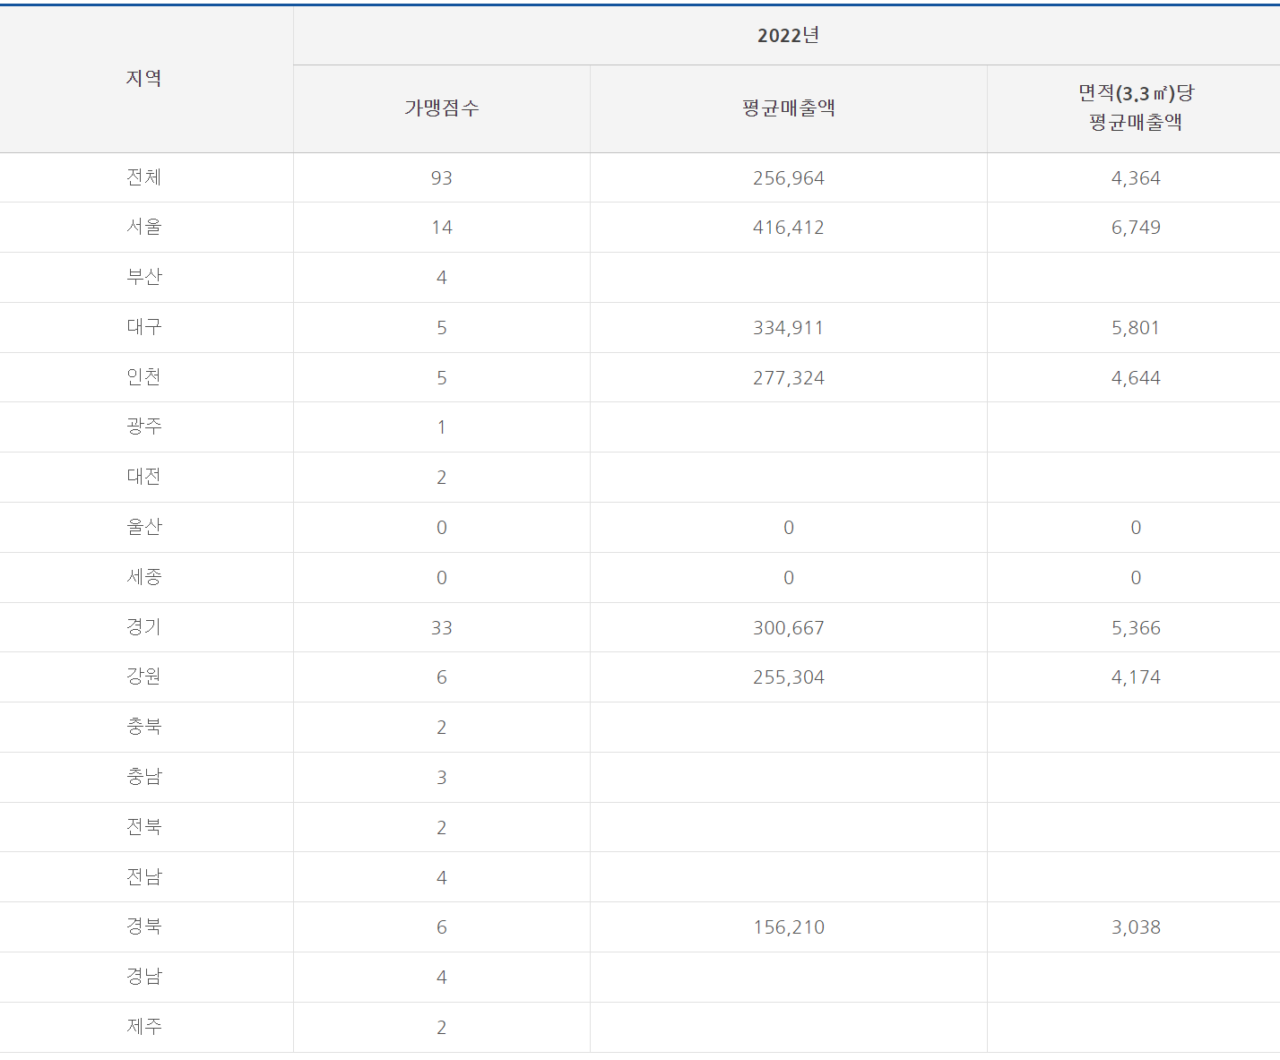This screenshot has height=1060, width=1280.
Task: Select the store count 2 in 전북 row
Action: (441, 828)
